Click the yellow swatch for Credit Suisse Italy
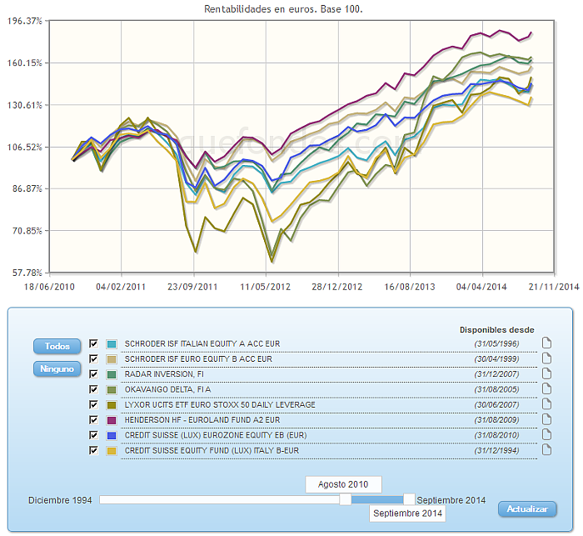This screenshot has height=536, width=583. 112,451
